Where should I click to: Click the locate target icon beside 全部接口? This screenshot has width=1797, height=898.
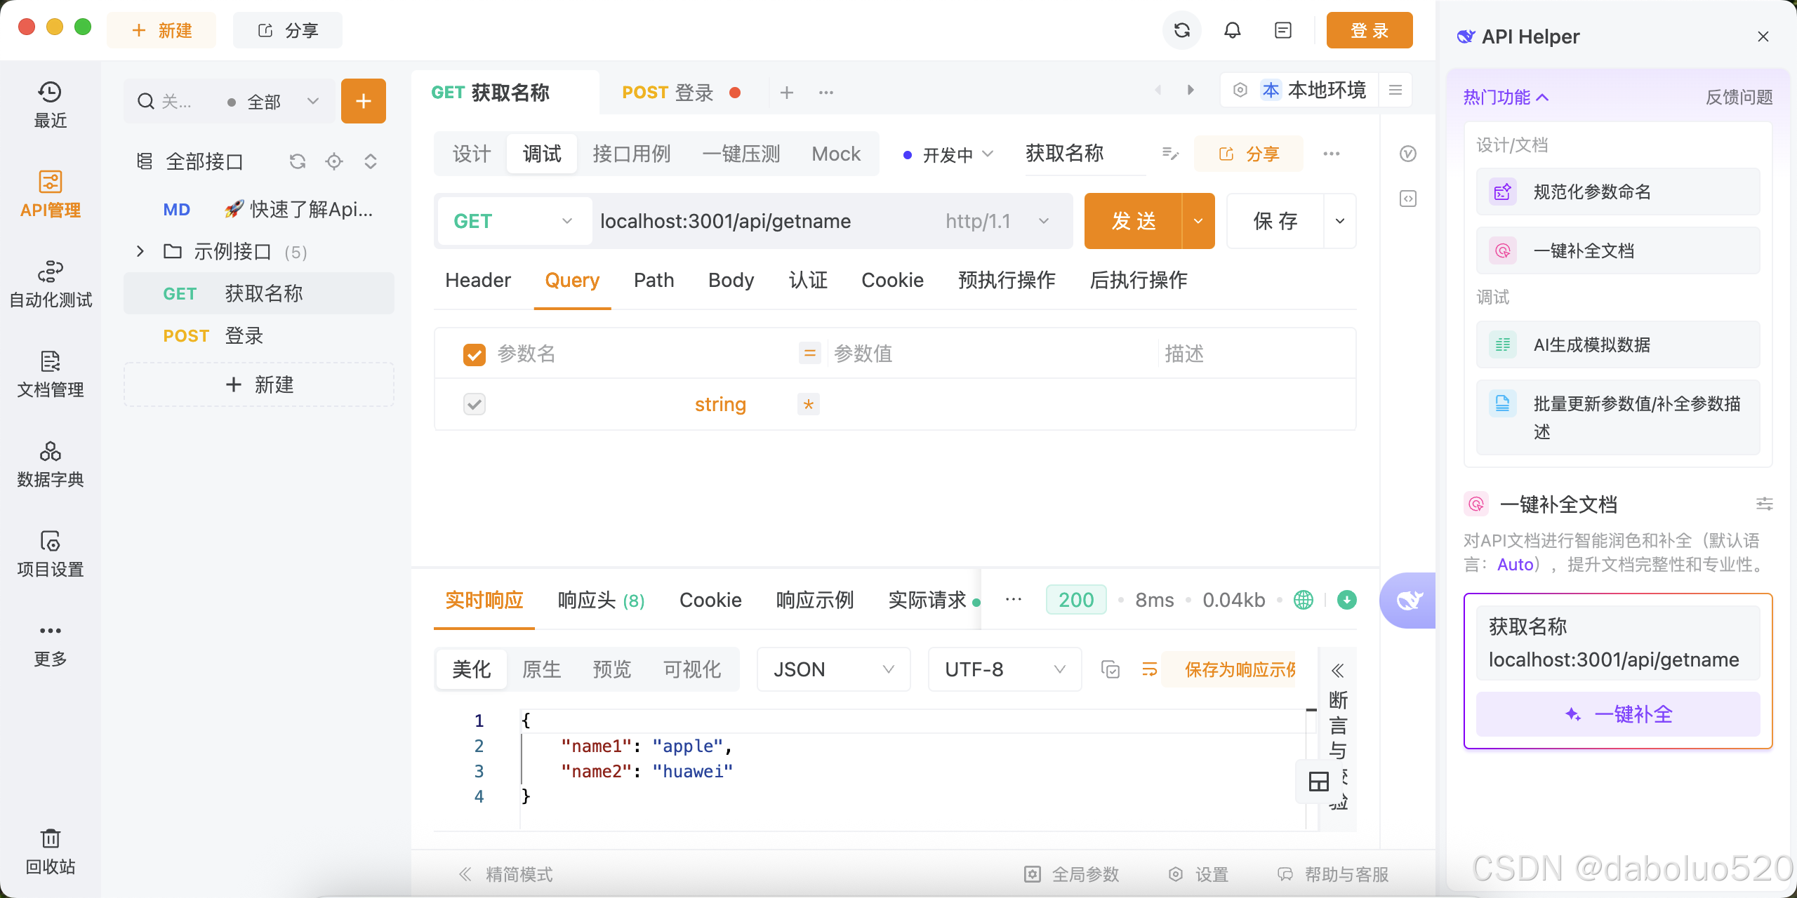click(x=334, y=161)
